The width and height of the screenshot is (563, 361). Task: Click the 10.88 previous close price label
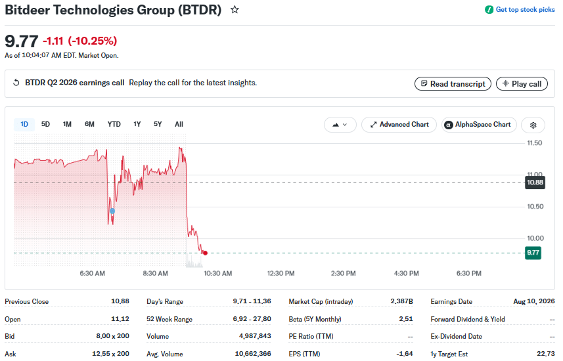535,182
